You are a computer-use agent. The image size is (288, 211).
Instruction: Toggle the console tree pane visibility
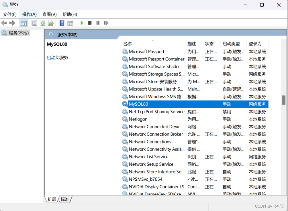(x=24, y=23)
